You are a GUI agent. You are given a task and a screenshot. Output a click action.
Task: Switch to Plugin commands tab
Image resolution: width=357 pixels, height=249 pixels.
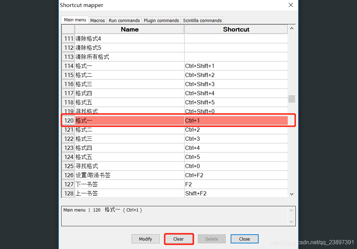[161, 21]
